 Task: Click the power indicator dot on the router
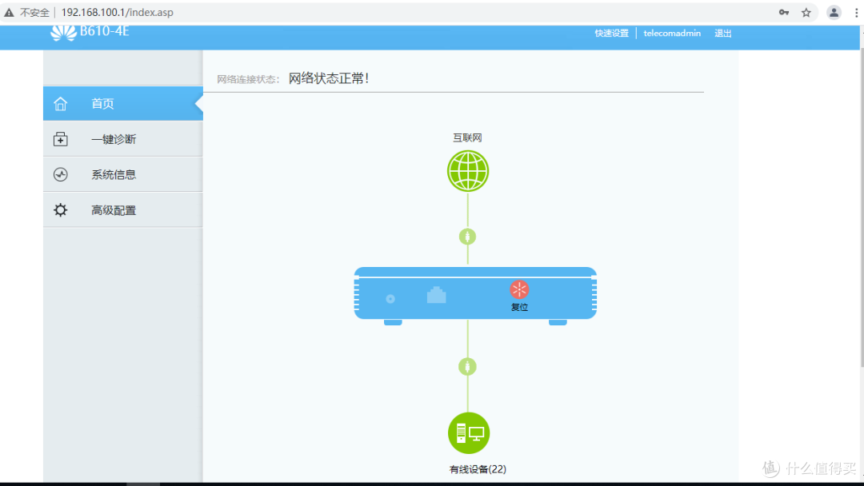click(390, 298)
